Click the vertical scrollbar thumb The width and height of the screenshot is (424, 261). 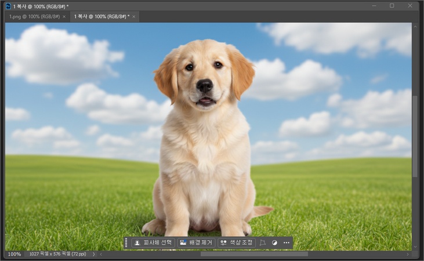[415, 136]
